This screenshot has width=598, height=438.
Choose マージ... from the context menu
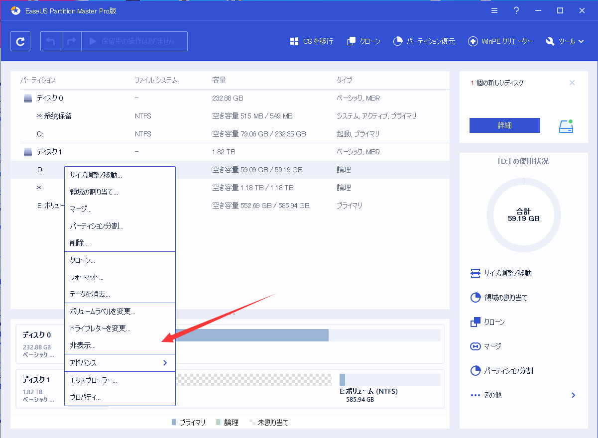[120, 209]
